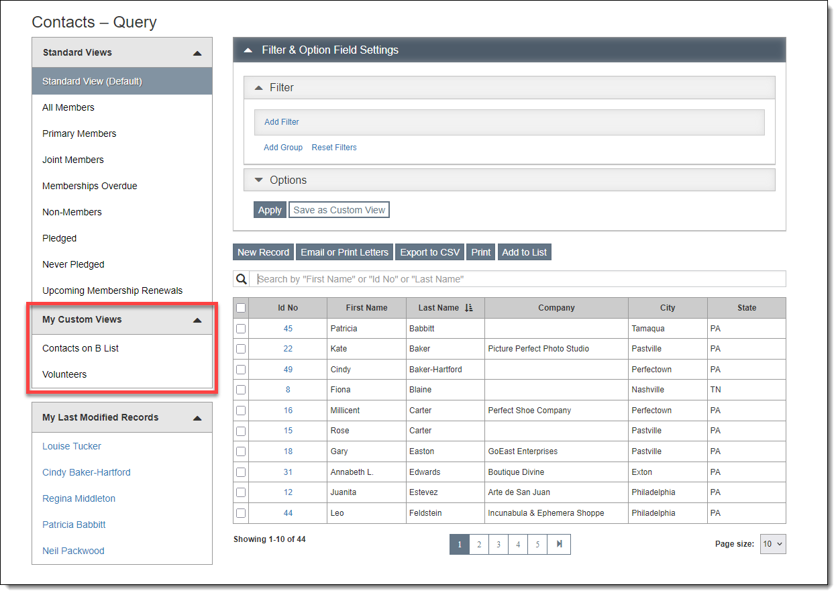Click the Last Name sort order icon
Viewport: 838px width, 595px height.
tap(468, 308)
